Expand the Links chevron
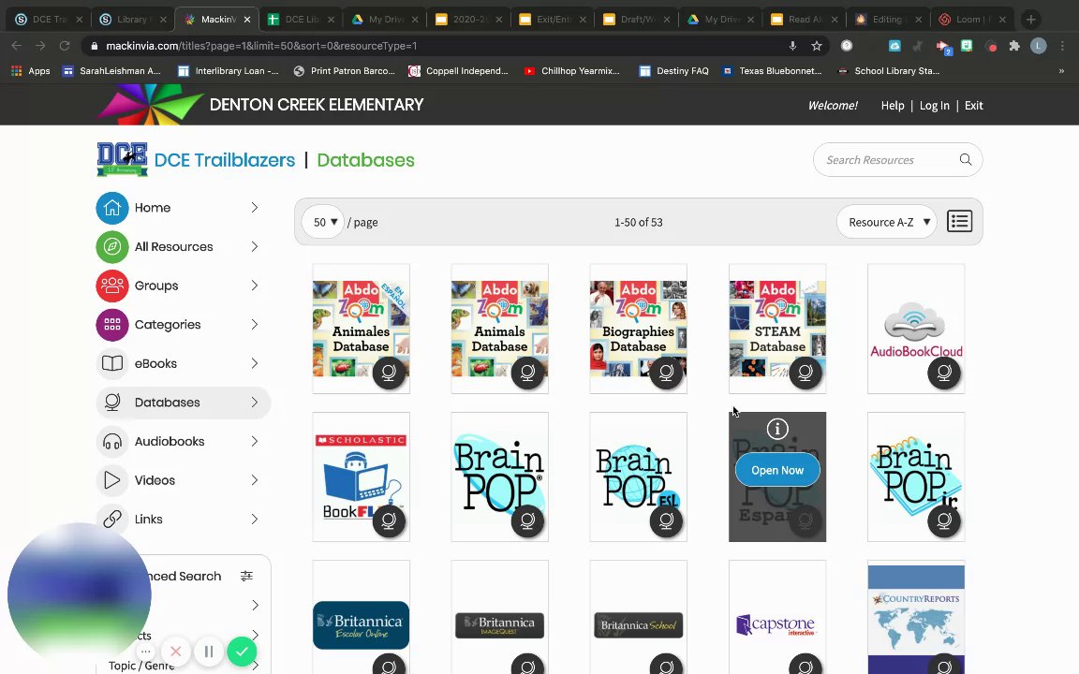 [255, 520]
